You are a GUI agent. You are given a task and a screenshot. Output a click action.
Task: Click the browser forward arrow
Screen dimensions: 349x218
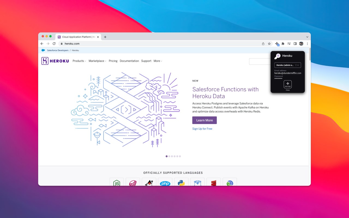[x=48, y=44]
